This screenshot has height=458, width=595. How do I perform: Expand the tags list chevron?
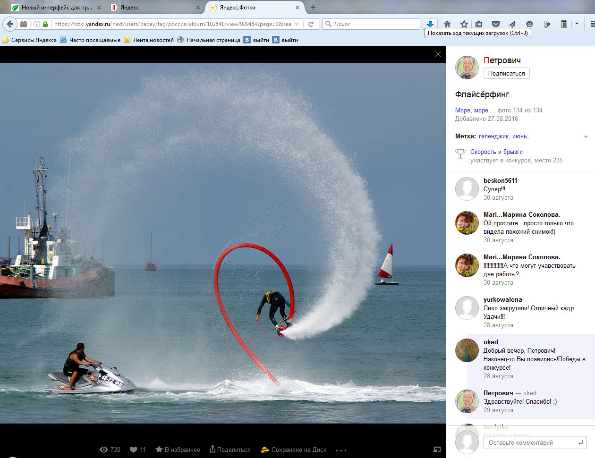pos(586,136)
